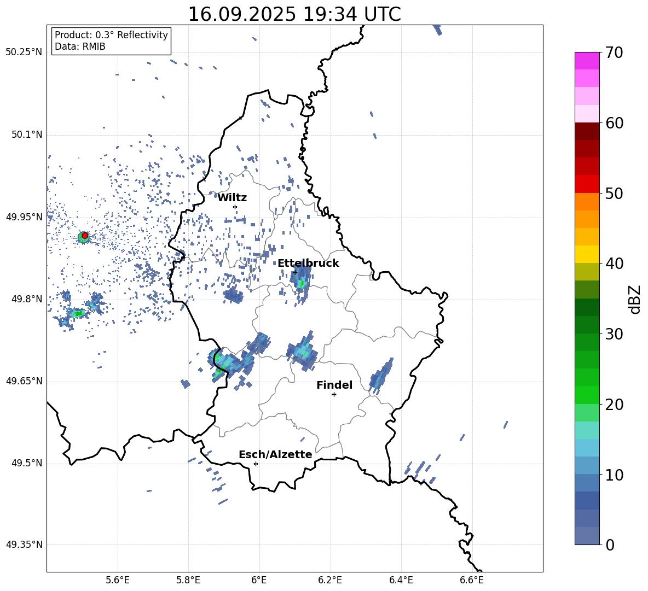The height and width of the screenshot is (591, 648).
Task: Click the Wiltz station cross marker
Action: pyautogui.click(x=235, y=207)
